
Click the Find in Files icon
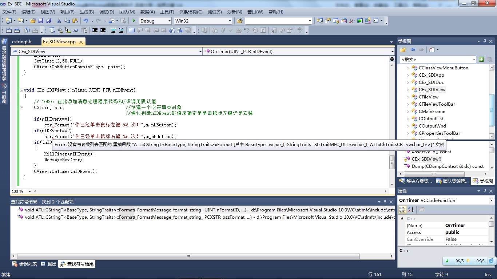click(239, 21)
